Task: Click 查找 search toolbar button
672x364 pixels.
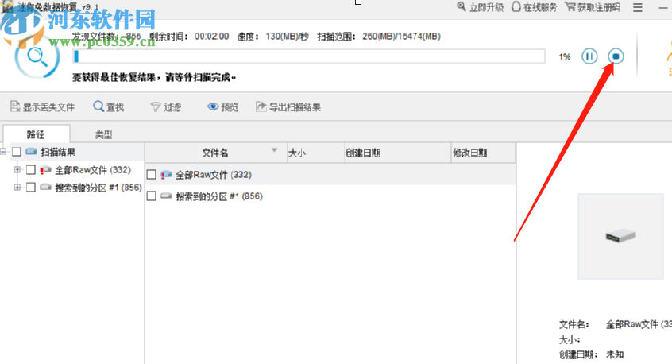Action: (109, 106)
